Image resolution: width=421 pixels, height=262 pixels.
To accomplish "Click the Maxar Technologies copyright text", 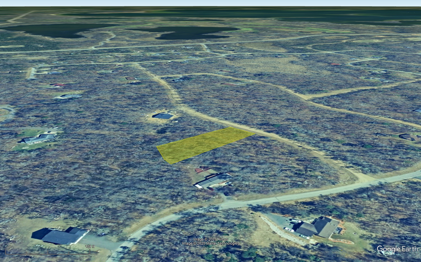I will coord(211,243).
